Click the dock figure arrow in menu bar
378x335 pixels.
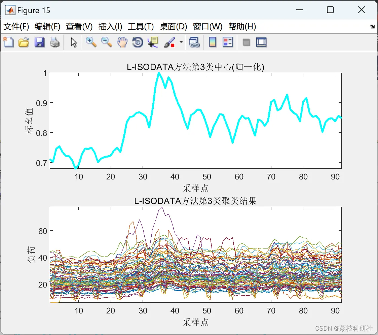coord(373,27)
